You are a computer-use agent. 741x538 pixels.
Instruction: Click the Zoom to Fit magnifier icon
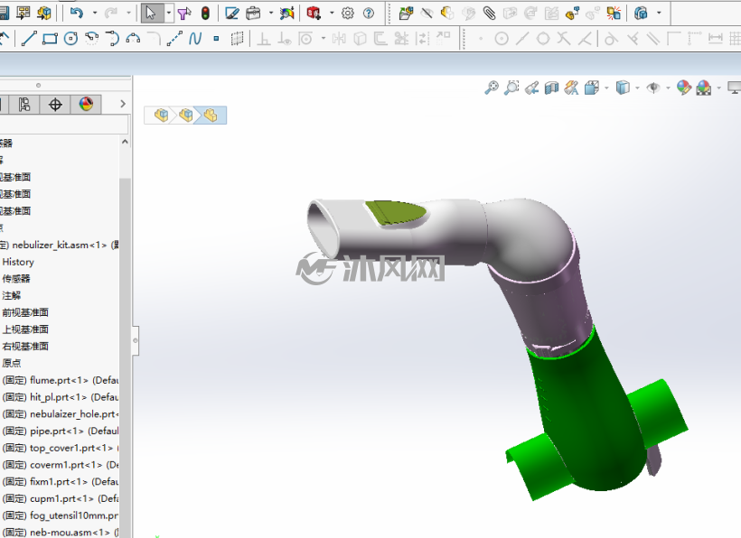click(492, 88)
